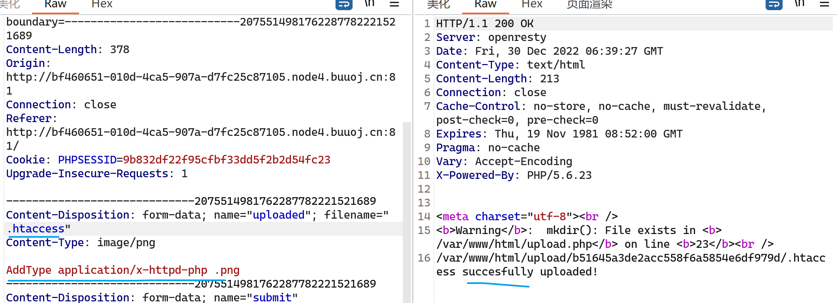This screenshot has width=837, height=303.
Task: Click the upload path b51645a3de2acc558f6a5854e6df979d line
Action: tap(631, 258)
